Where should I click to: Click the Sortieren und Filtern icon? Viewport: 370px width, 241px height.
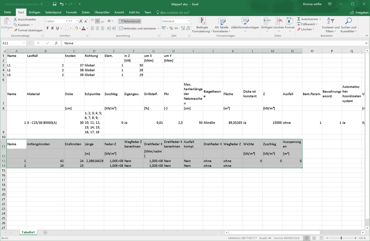pyautogui.click(x=330, y=21)
